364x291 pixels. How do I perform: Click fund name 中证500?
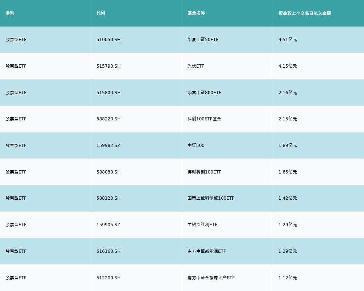(x=196, y=145)
